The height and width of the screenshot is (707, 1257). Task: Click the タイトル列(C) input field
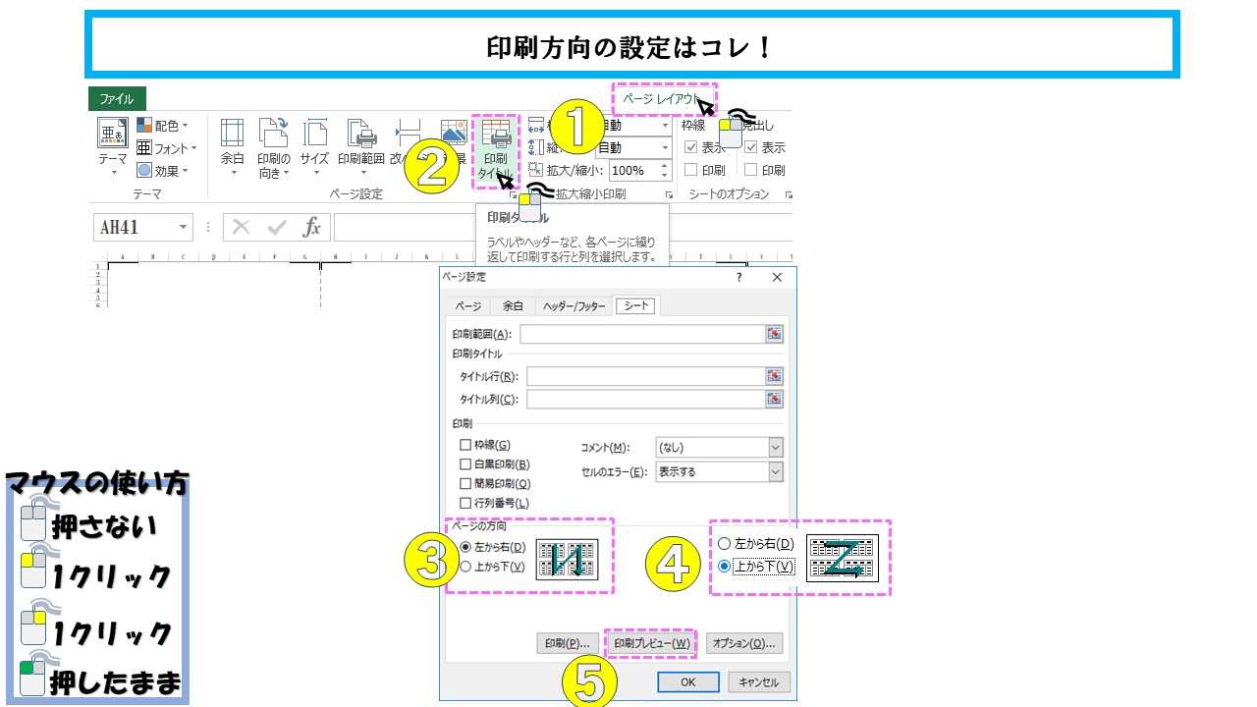645,399
